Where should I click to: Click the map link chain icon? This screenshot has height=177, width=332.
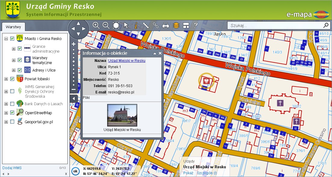[156, 25]
